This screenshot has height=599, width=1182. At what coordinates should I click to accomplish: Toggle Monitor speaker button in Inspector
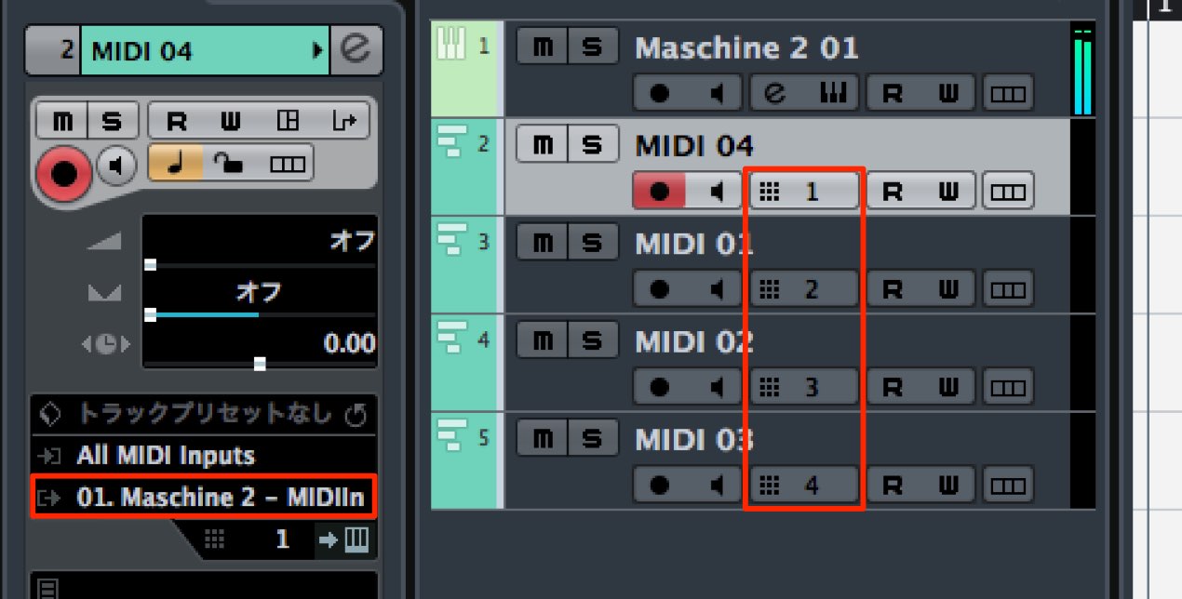pos(116,166)
